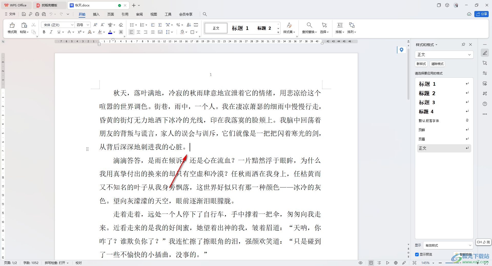Click the Save icon in the quick toolbar

(24, 14)
